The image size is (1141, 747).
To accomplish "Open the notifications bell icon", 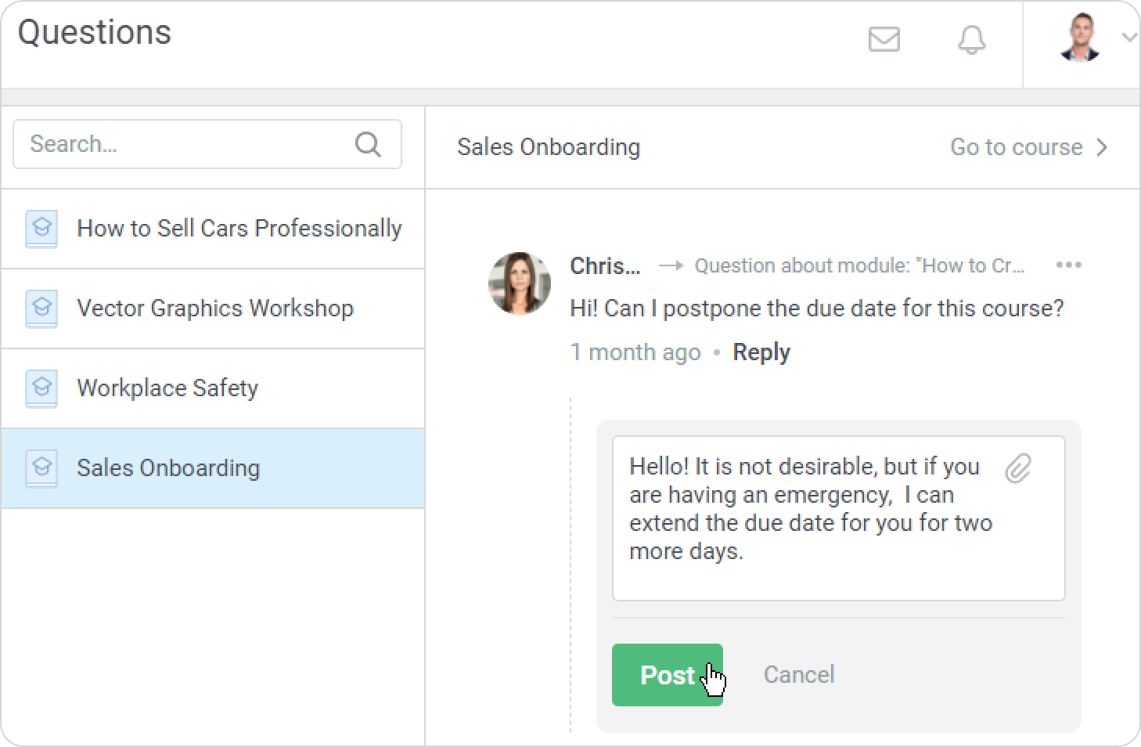I will [971, 40].
